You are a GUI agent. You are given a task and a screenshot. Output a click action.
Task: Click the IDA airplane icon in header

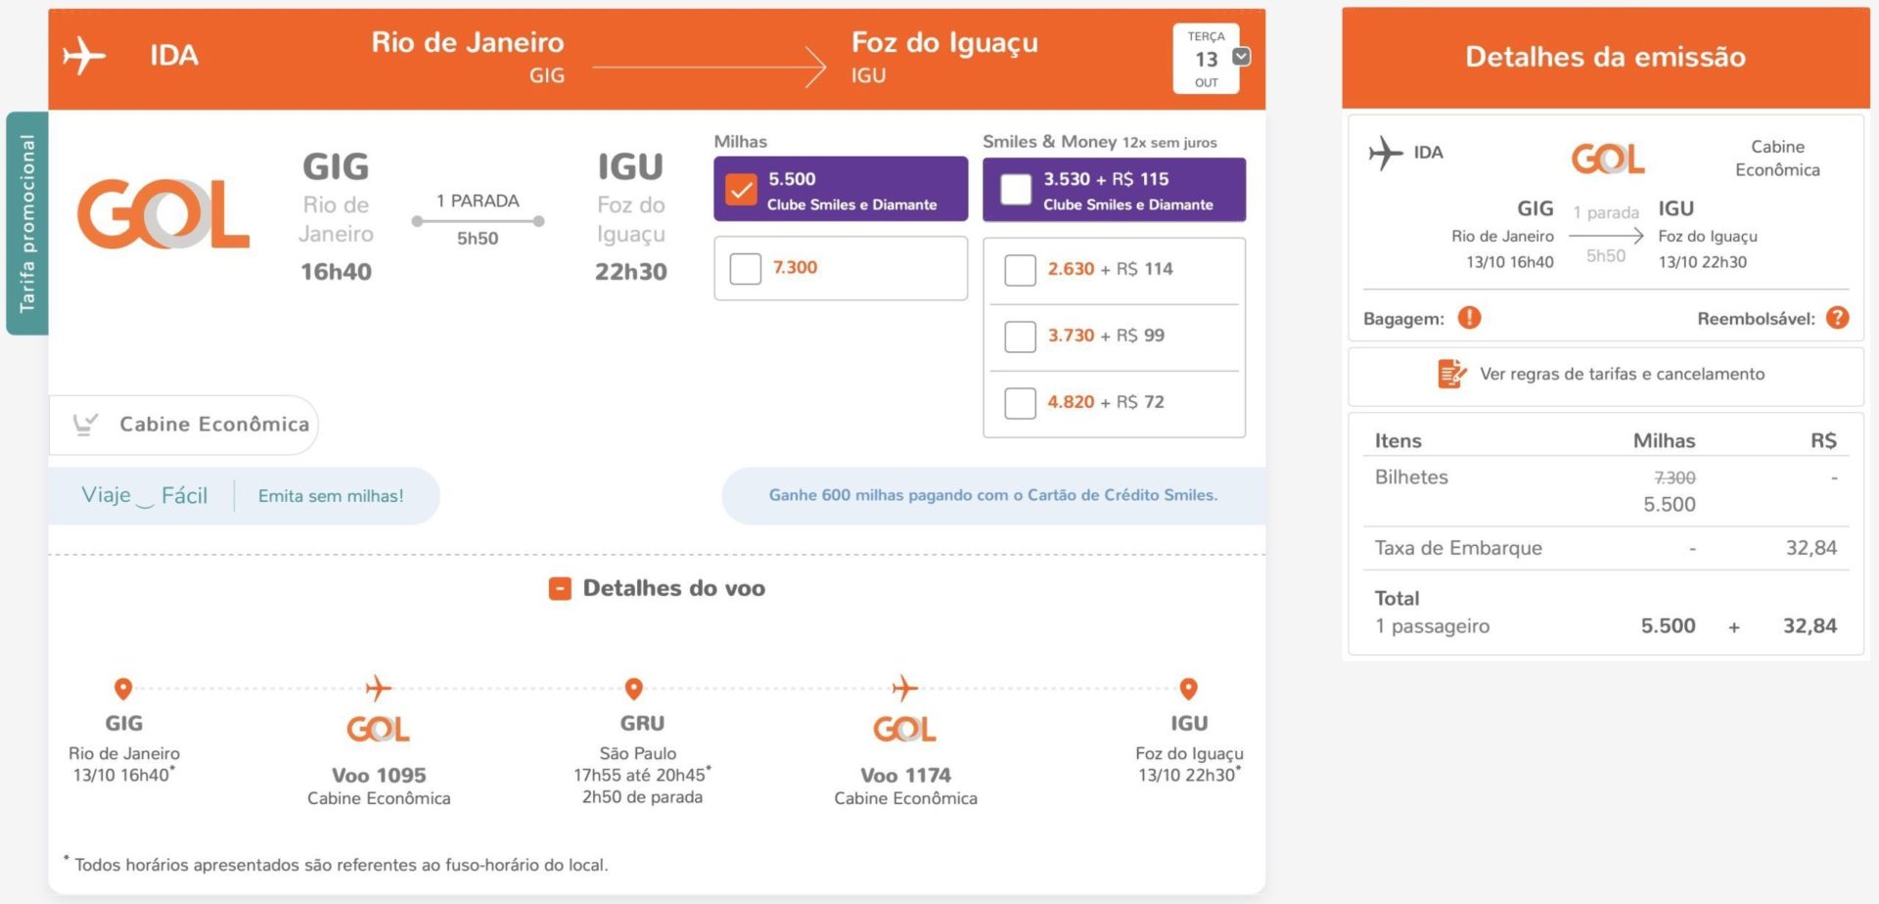[84, 55]
